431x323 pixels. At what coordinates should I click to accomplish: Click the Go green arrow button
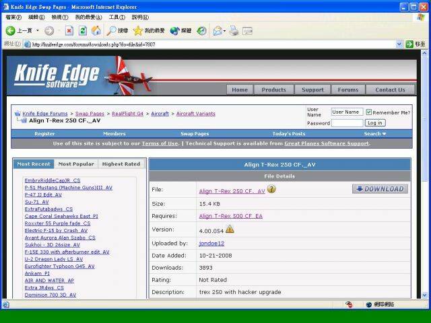click(x=409, y=44)
